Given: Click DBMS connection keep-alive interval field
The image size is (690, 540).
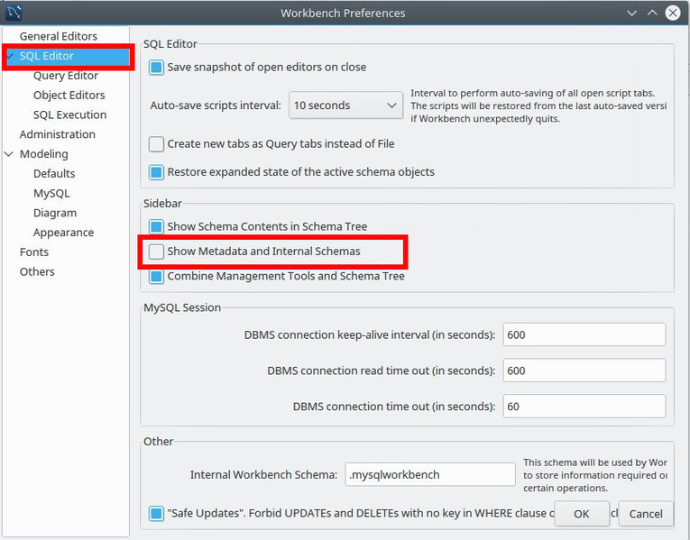Looking at the screenshot, I should [584, 334].
